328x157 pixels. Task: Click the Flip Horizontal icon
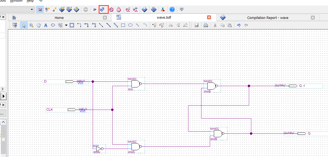click(x=171, y=25)
